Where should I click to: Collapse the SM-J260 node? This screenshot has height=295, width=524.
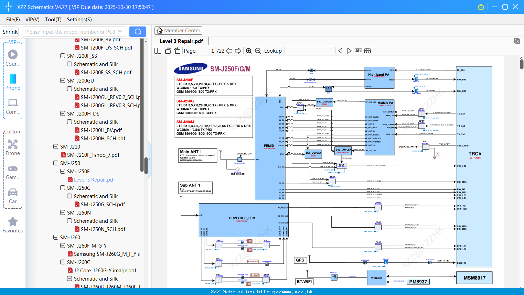coord(56,237)
